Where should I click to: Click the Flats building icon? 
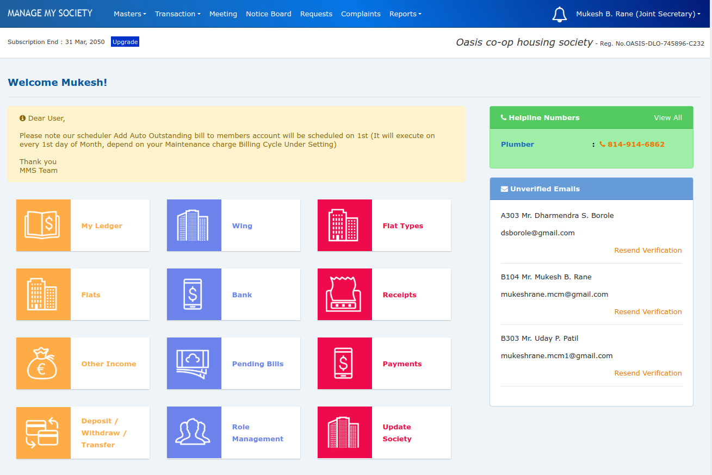click(44, 294)
